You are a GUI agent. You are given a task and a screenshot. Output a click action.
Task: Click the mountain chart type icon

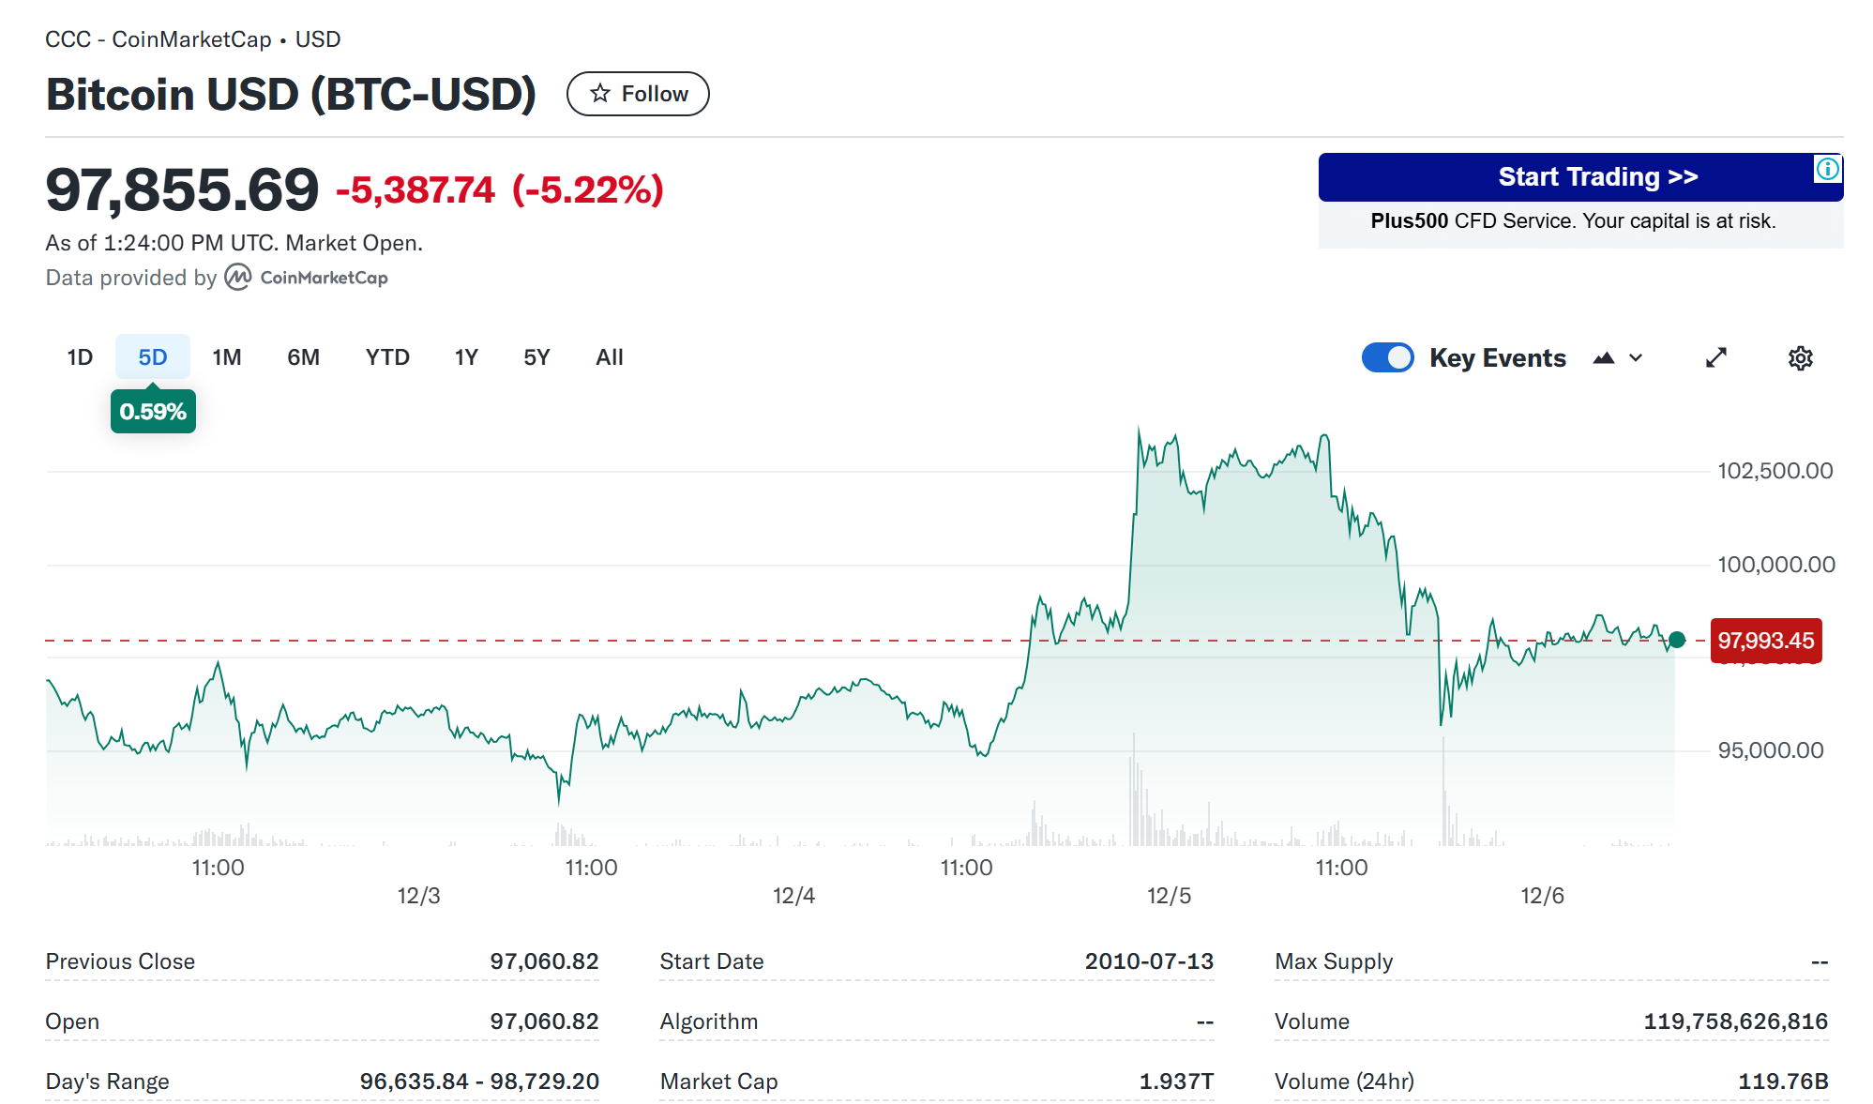click(x=1604, y=358)
